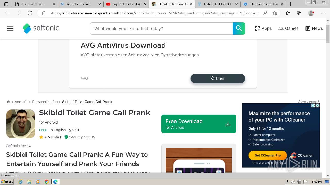330x185 pixels.
Task: Open Chrome from taskbar
Action: (47, 182)
